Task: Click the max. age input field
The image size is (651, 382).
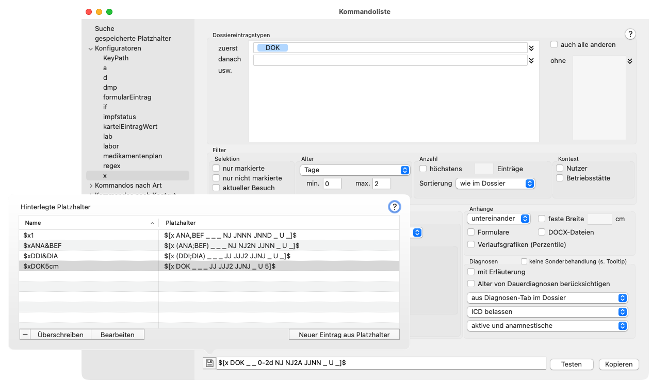Action: 382,184
